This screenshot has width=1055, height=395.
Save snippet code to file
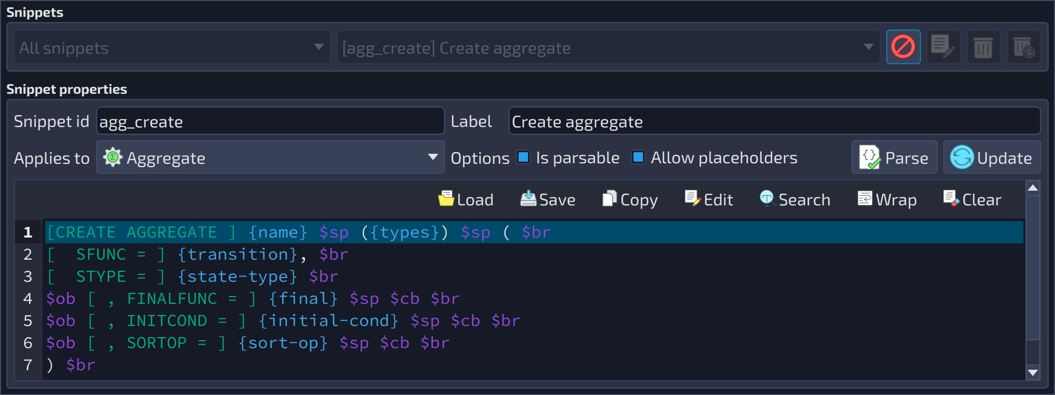coord(548,200)
